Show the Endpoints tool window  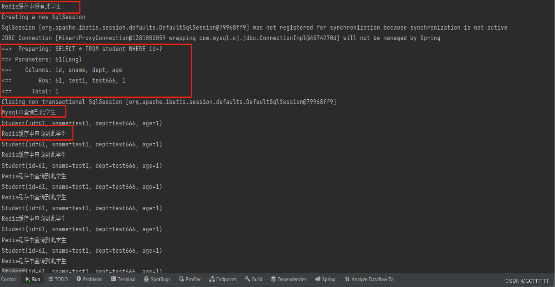223,279
